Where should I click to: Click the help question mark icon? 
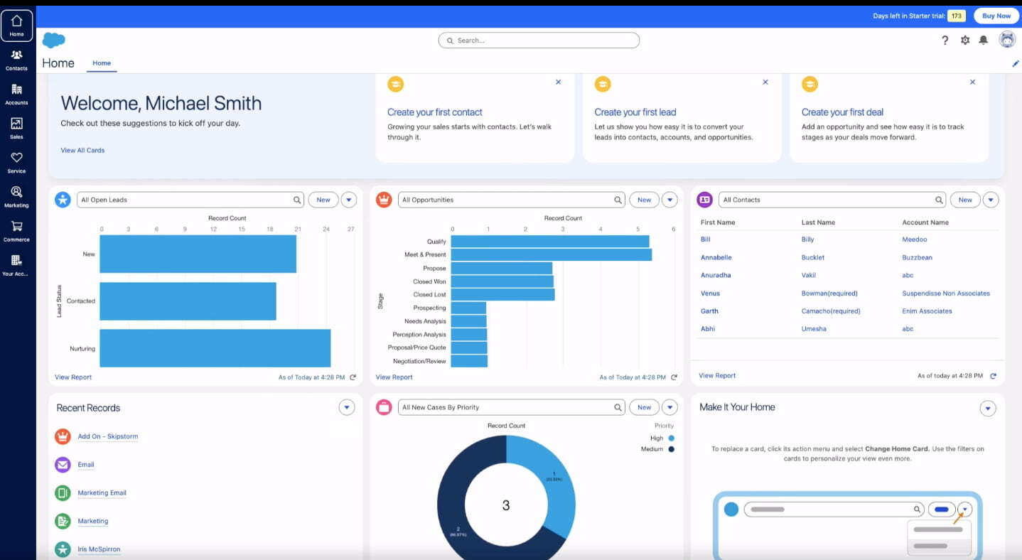(x=945, y=41)
